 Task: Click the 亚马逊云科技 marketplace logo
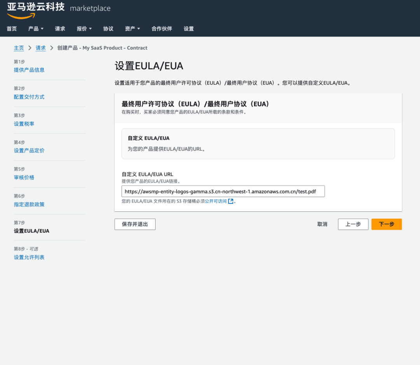[x=35, y=10]
